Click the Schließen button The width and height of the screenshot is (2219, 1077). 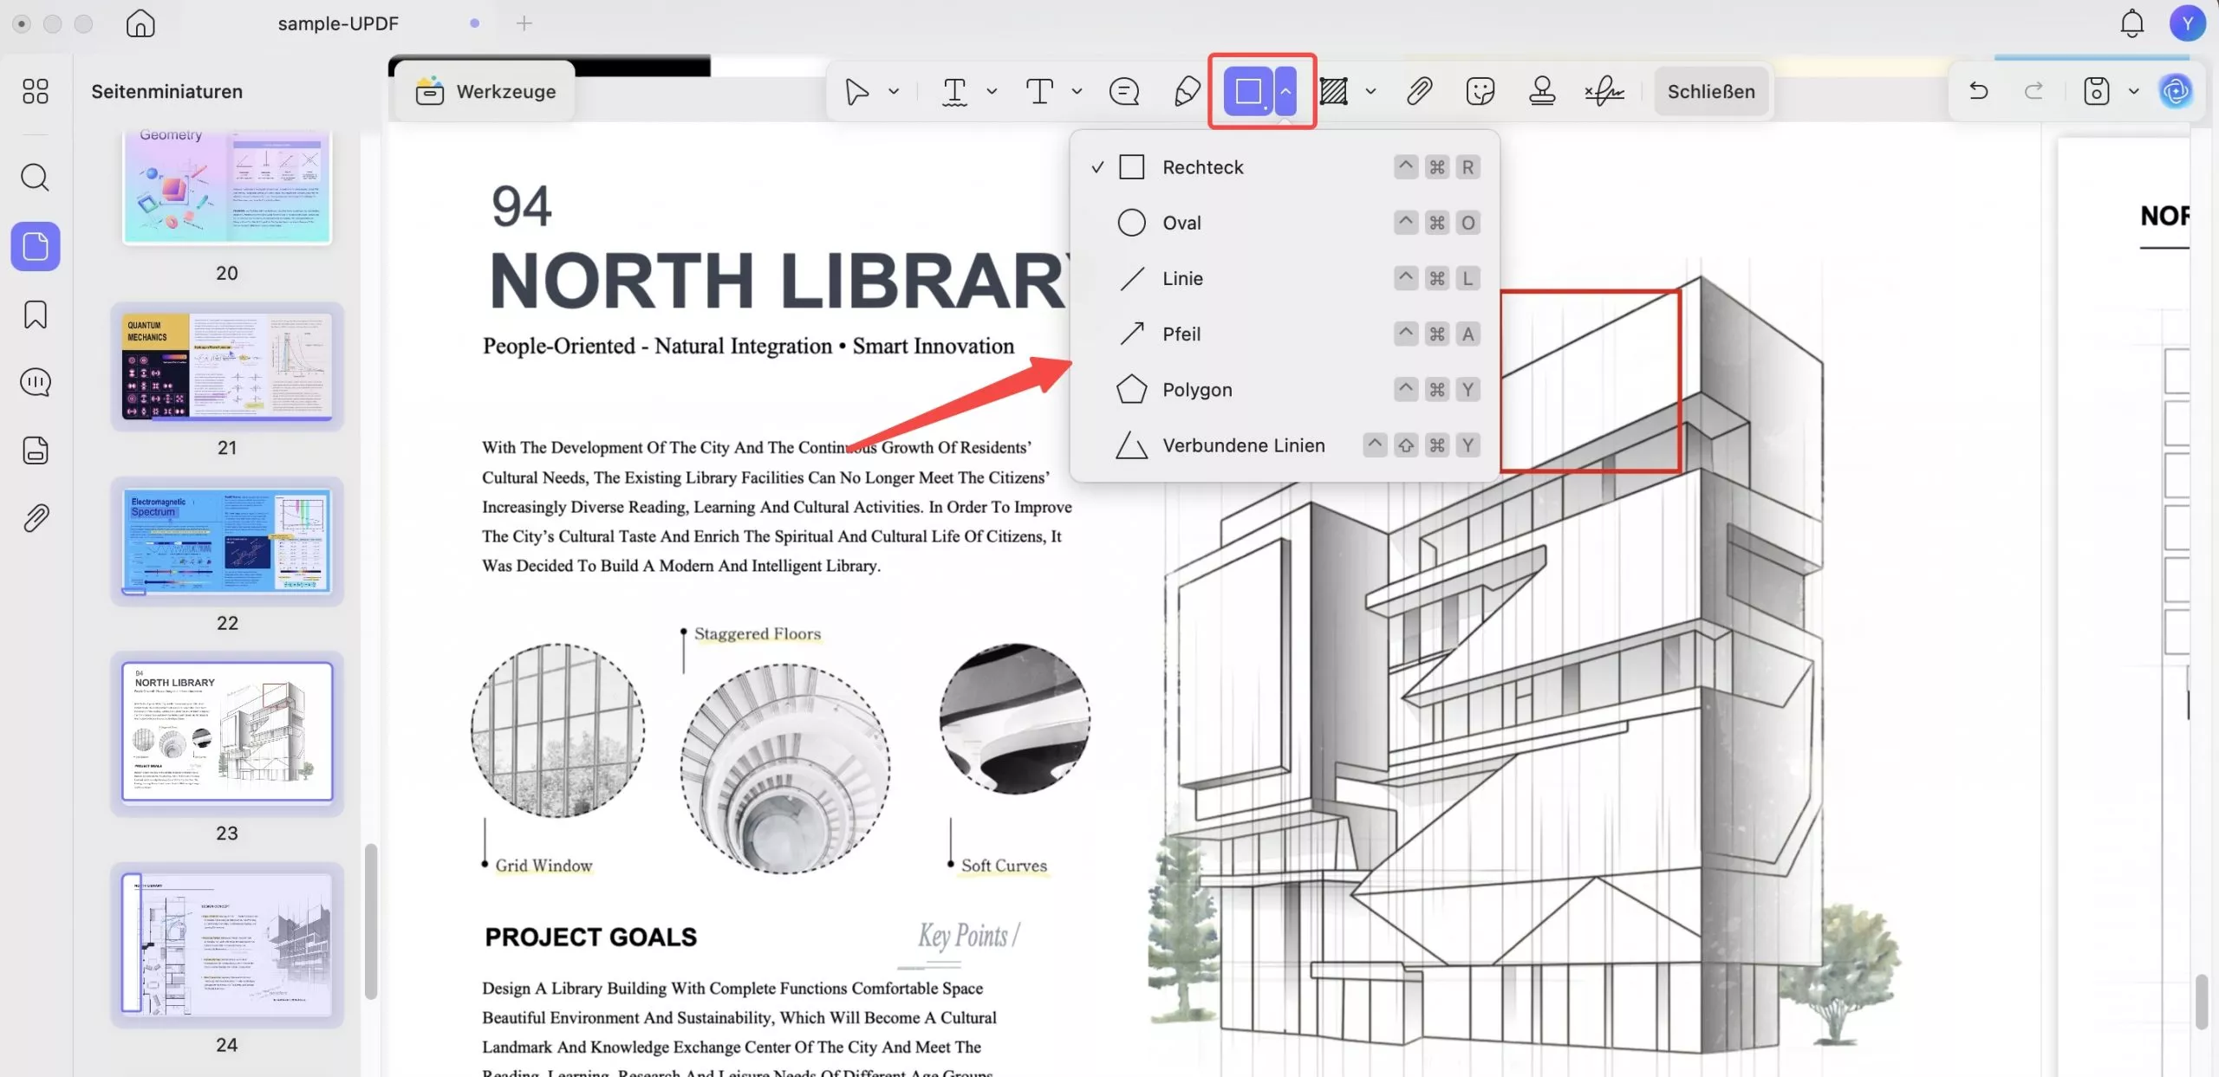tap(1710, 91)
